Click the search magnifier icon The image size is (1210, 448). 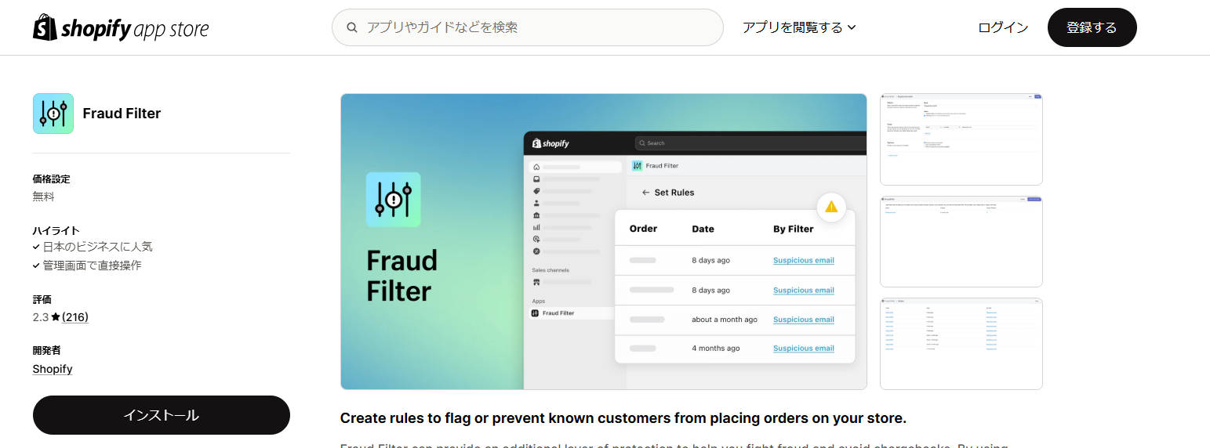tap(352, 27)
